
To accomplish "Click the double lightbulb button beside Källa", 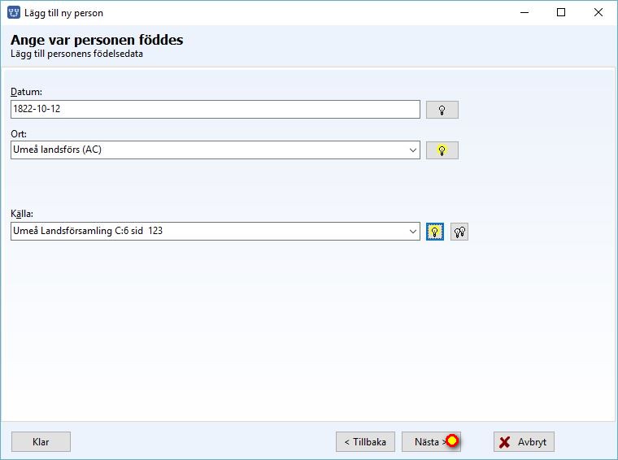I will click(459, 232).
